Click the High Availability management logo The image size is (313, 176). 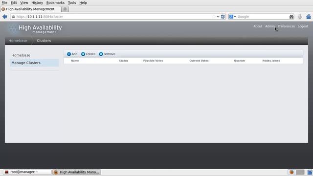tap(35, 29)
